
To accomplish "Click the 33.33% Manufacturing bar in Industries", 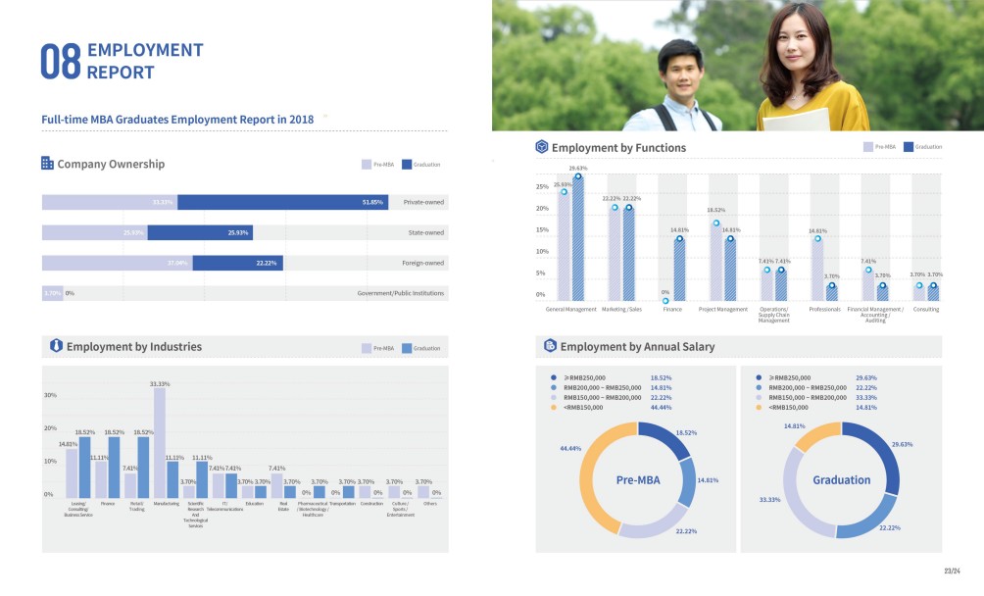I will [x=160, y=441].
